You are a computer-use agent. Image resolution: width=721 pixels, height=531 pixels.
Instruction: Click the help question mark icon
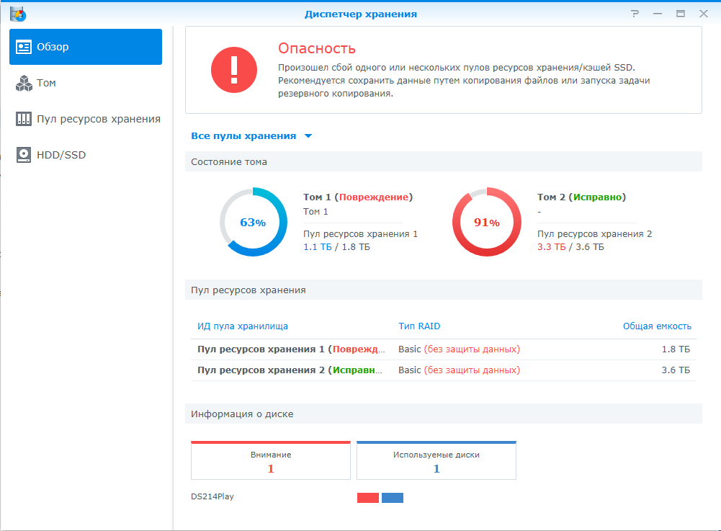[x=635, y=14]
